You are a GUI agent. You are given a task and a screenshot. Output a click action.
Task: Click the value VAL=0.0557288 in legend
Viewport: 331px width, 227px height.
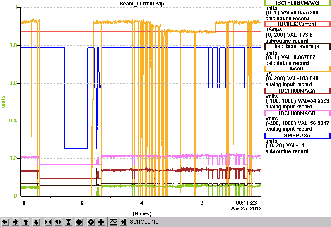(300, 13)
